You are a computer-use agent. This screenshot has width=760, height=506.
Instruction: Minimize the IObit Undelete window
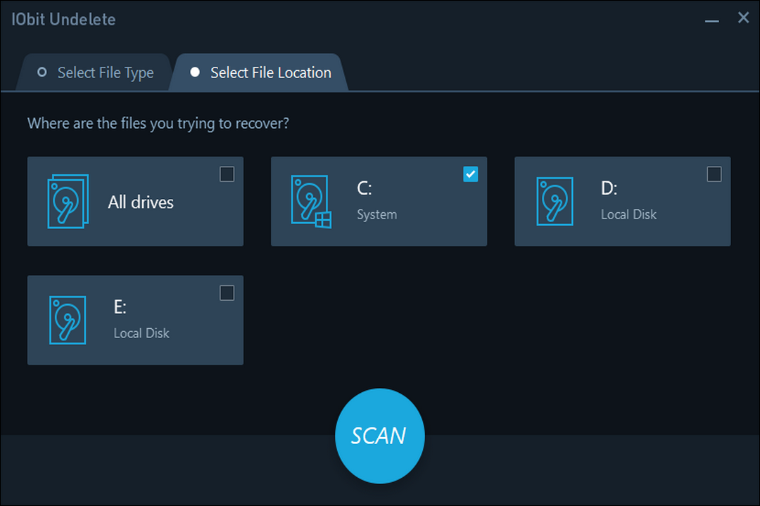712,18
